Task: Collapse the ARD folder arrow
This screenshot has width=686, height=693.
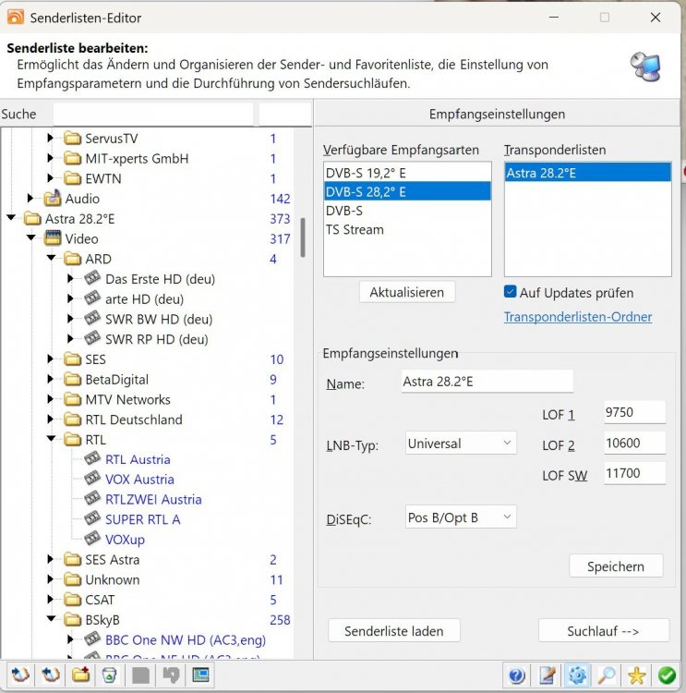Action: point(51,258)
